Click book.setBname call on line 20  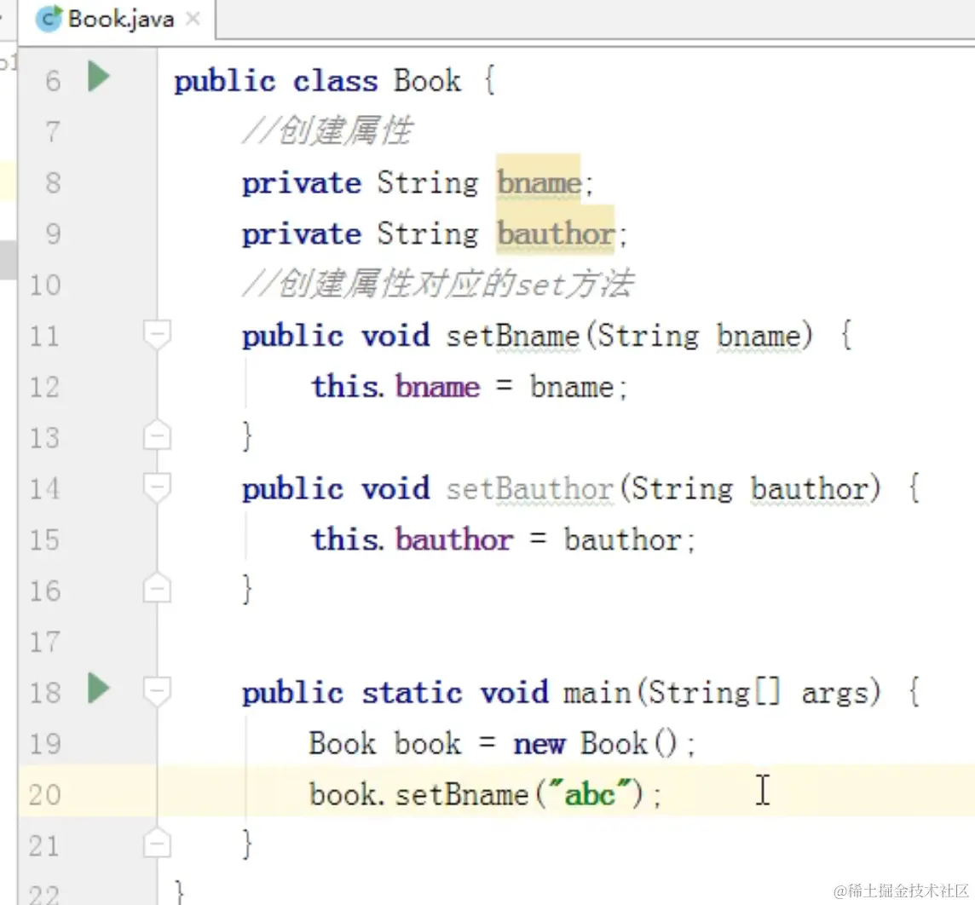(x=418, y=795)
